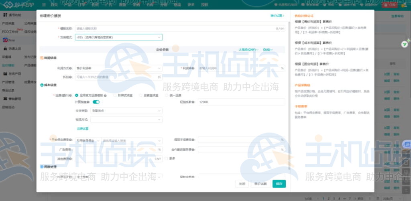Select 按首重续重 radio option

140,95
